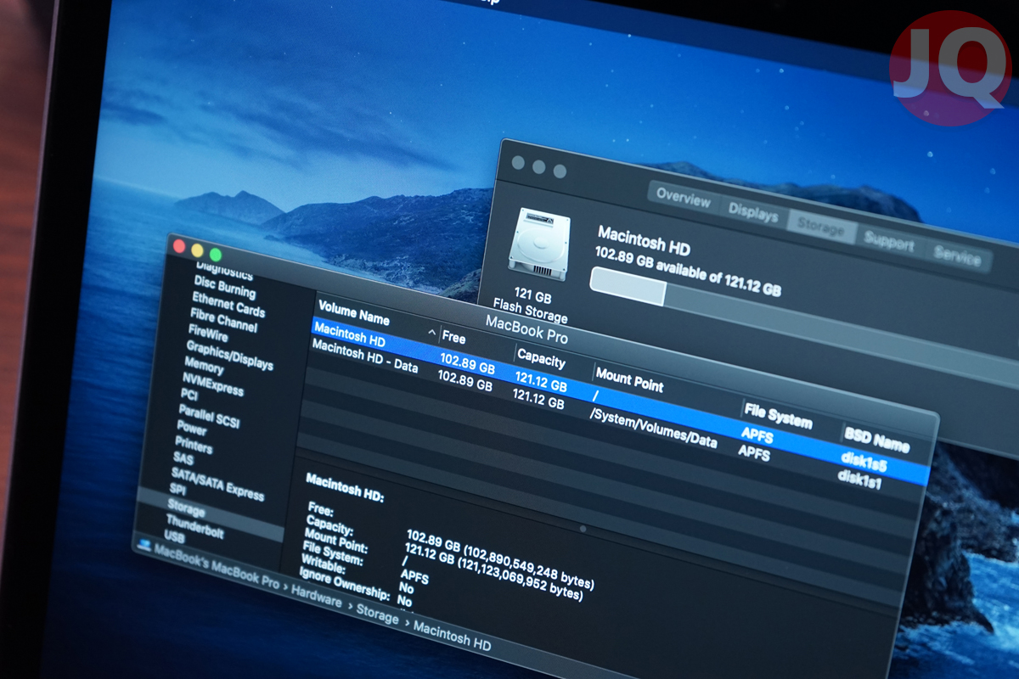
Task: Sort by the Free column header
Action: point(453,338)
